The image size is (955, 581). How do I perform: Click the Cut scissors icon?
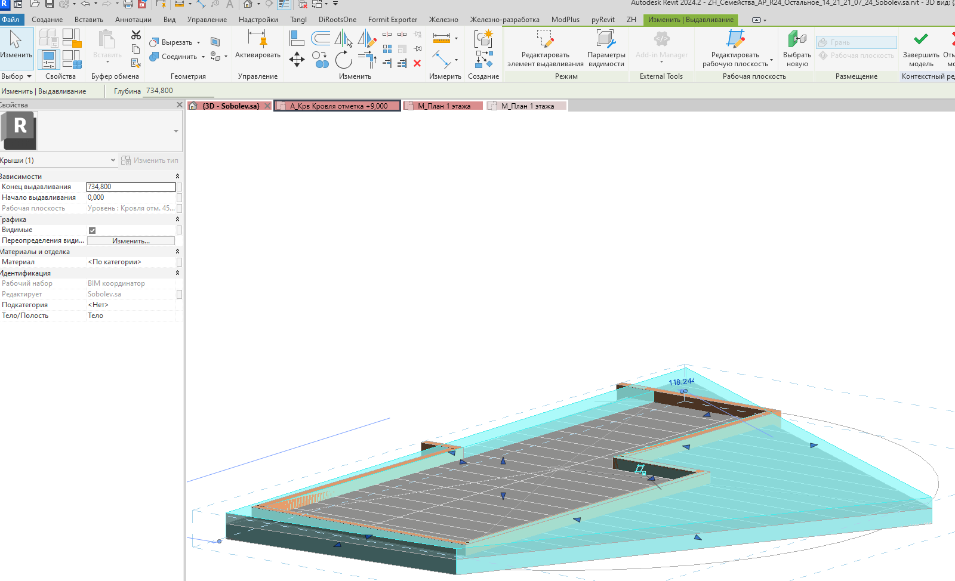point(136,35)
